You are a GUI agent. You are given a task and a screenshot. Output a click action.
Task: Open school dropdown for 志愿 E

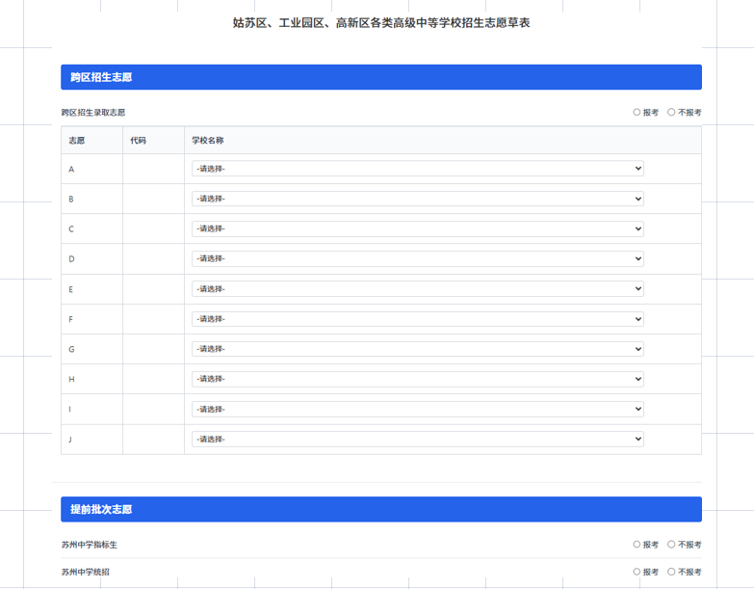pos(417,289)
